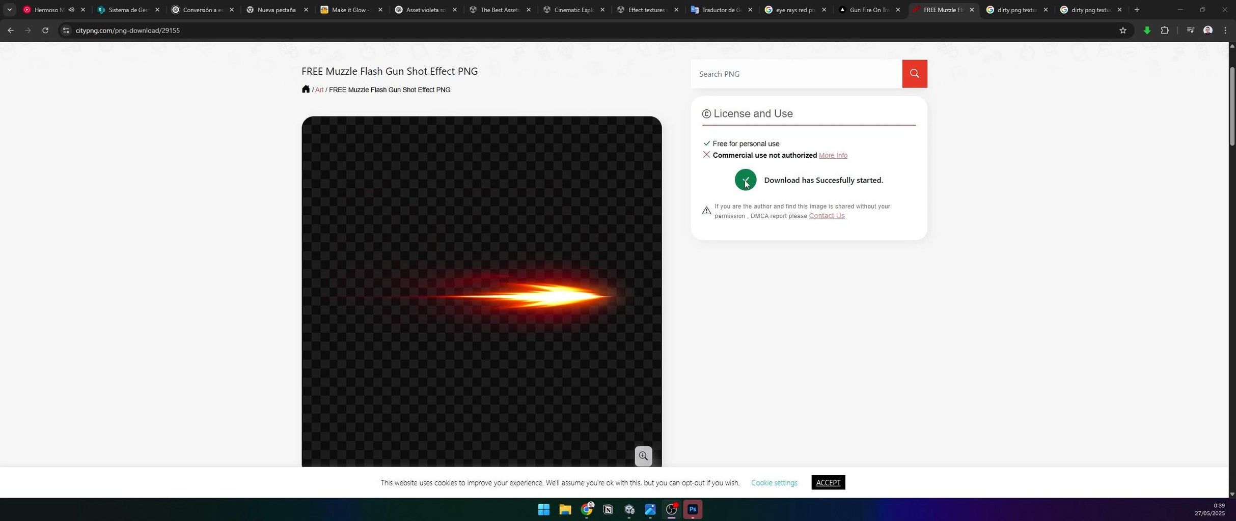Expand the tab search dropdown arrow
Viewport: 1236px width, 521px height.
[x=9, y=10]
